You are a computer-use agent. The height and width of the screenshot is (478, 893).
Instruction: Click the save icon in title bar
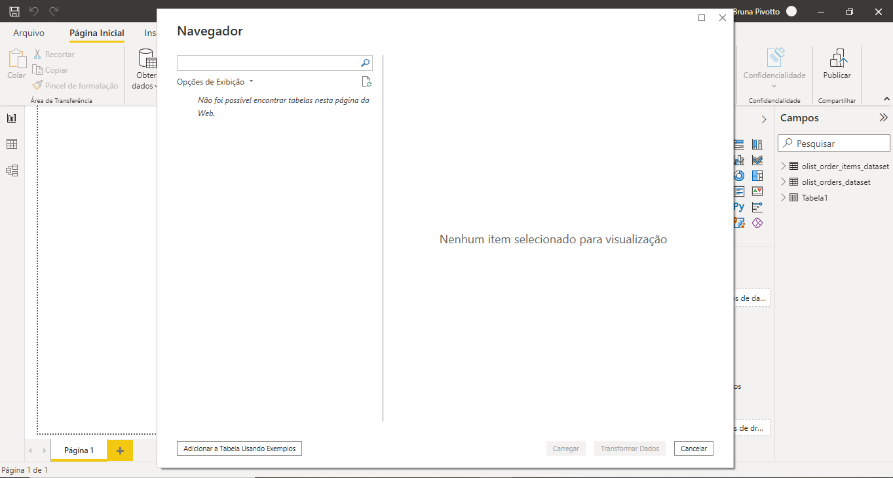tap(14, 11)
